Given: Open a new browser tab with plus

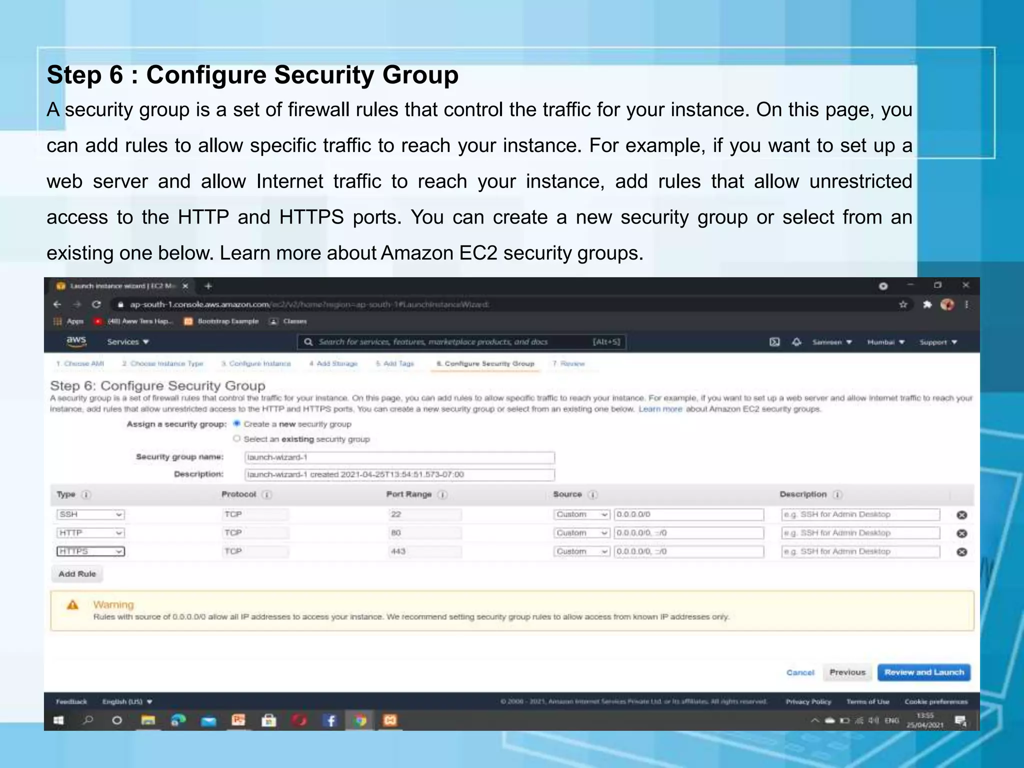Looking at the screenshot, I should pos(208,286).
